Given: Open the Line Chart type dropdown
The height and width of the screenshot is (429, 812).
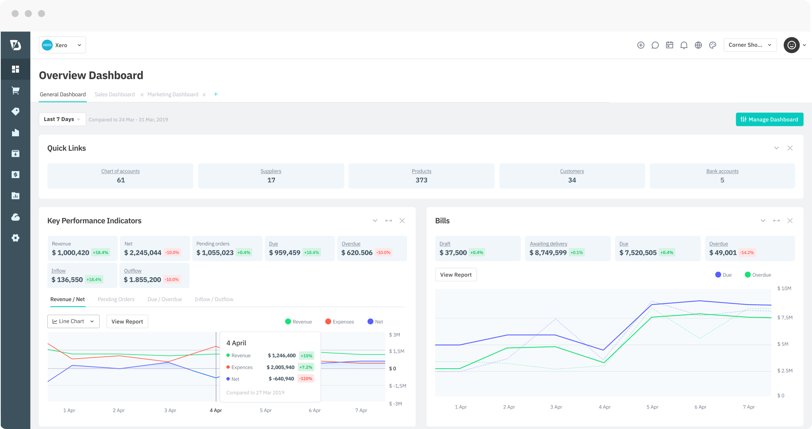Looking at the screenshot, I should (73, 321).
